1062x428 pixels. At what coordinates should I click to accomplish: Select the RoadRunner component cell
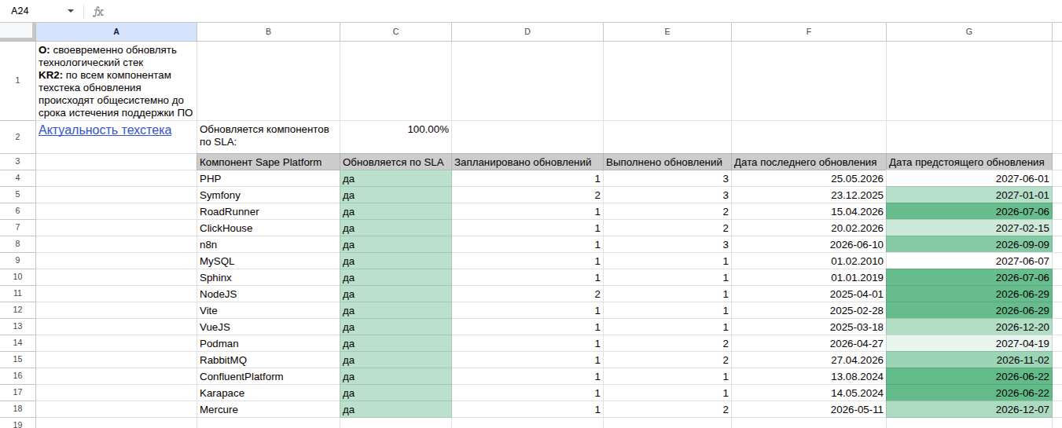[x=268, y=211]
